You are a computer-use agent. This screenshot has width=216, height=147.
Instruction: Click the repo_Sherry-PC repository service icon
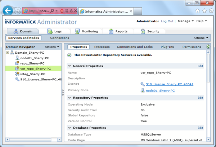pyautogui.click(x=17, y=63)
